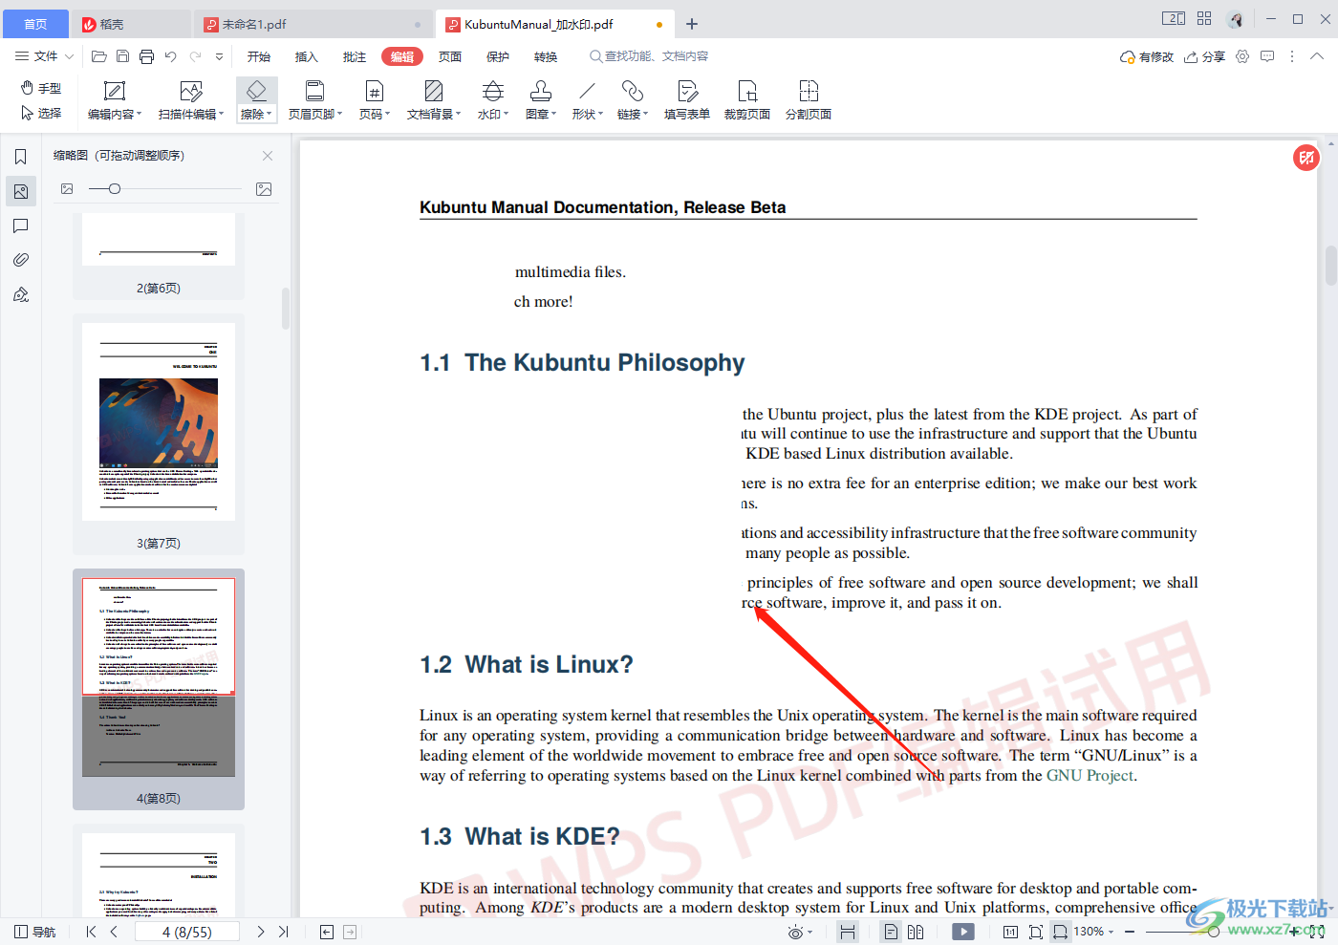This screenshot has width=1338, height=945.
Task: Open the Link (链接) tool
Action: (x=632, y=100)
